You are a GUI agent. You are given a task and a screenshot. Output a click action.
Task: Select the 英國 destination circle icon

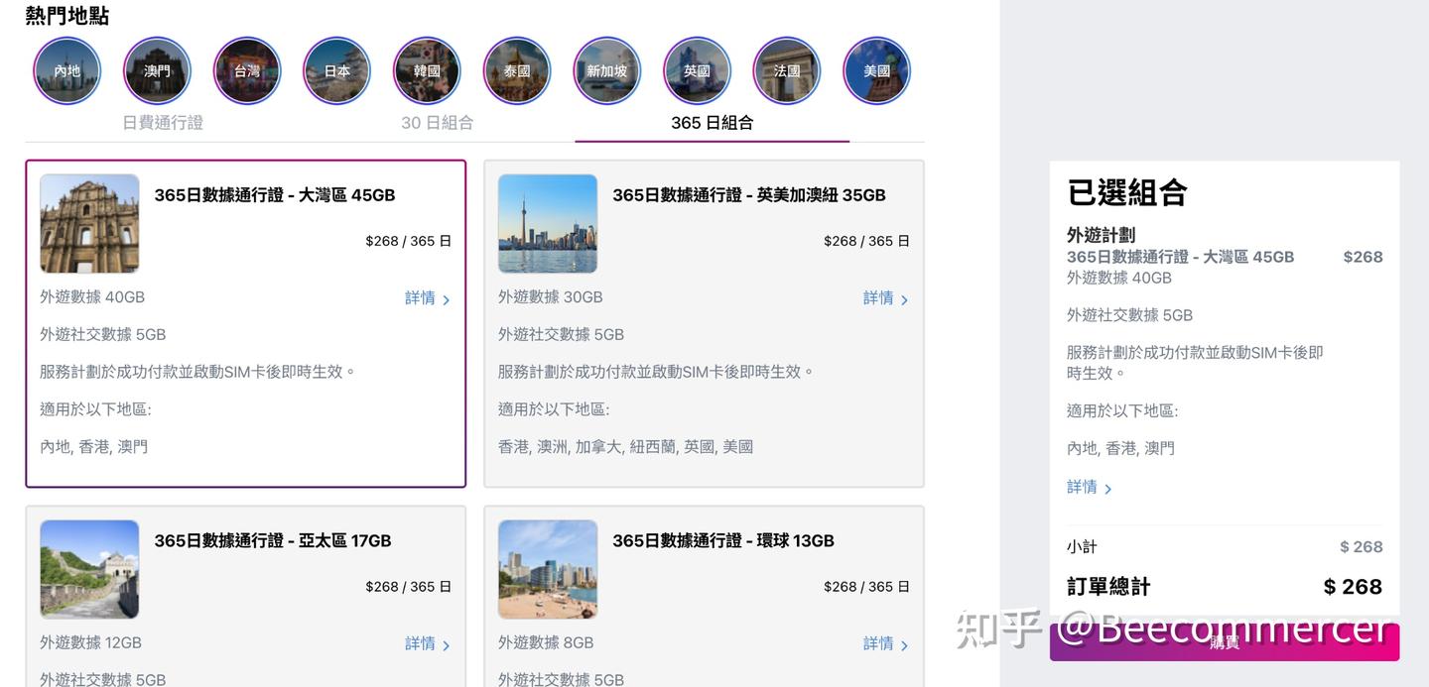click(697, 71)
